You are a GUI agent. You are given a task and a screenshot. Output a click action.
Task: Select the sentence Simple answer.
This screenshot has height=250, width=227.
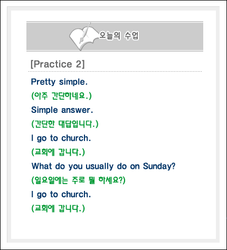pyautogui.click(x=62, y=110)
